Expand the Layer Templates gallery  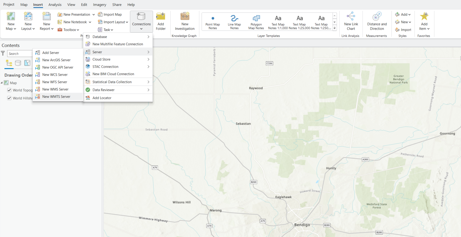335,28
